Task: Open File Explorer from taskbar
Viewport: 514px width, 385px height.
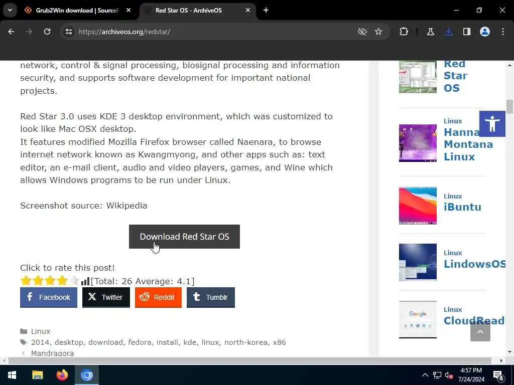Action: (x=37, y=375)
